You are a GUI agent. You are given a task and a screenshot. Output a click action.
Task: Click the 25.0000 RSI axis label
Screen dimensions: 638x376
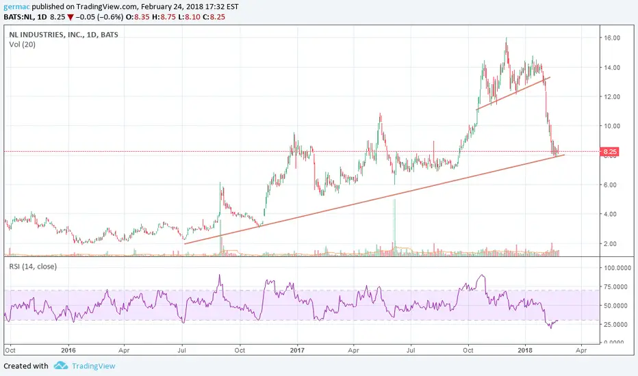coord(615,324)
